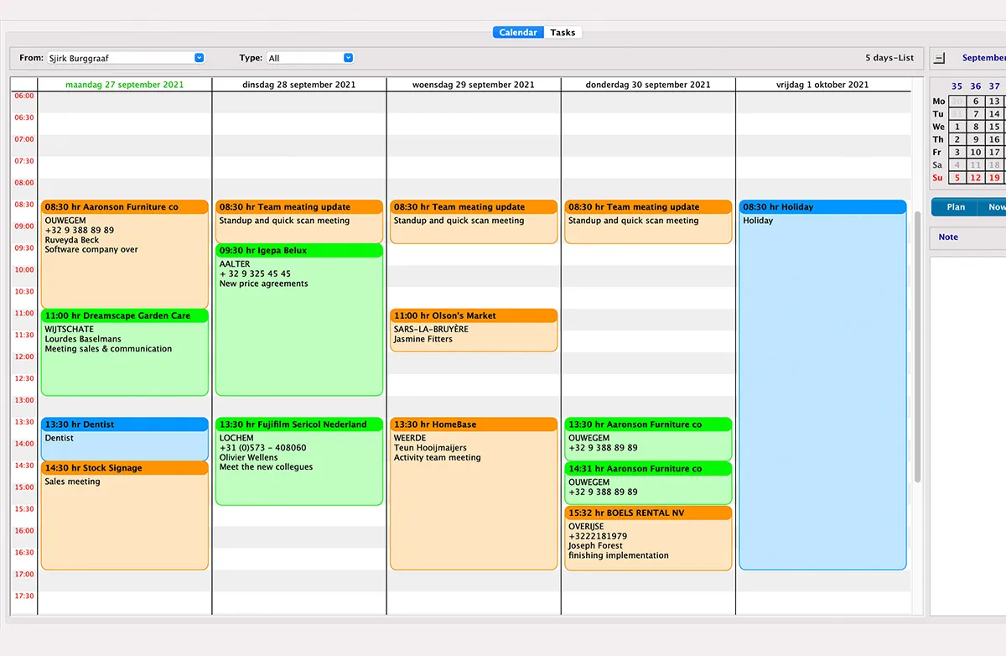Click the Plan button
The image size is (1006, 656).
tap(956, 207)
